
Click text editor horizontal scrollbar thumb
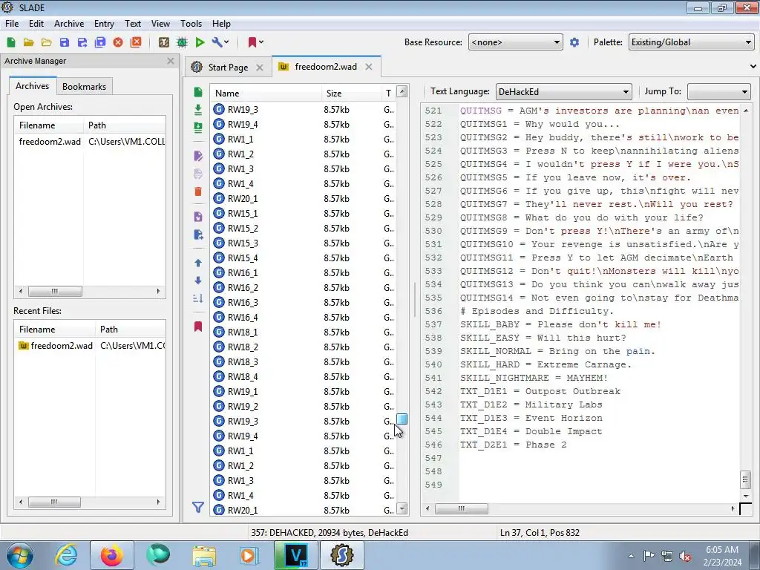tap(461, 508)
